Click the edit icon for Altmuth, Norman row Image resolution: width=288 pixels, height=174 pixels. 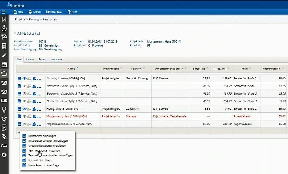pos(20,79)
